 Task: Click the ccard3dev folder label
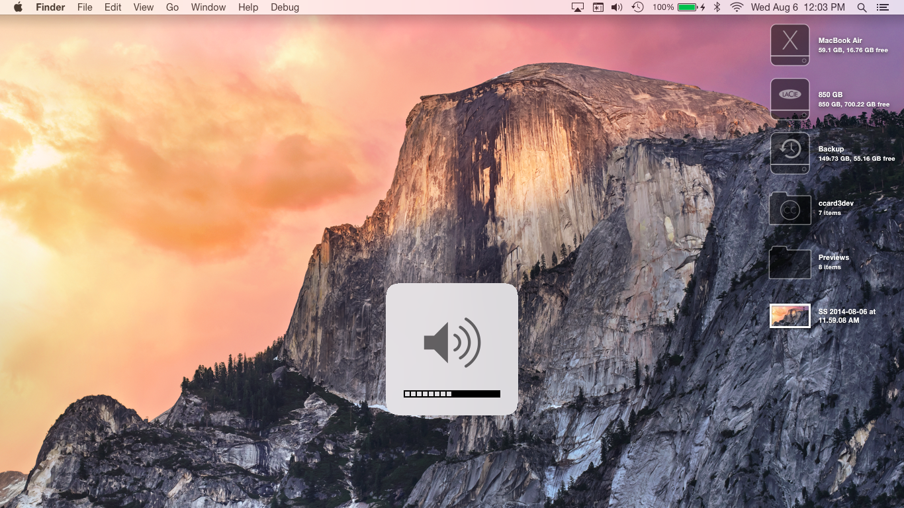click(x=836, y=203)
